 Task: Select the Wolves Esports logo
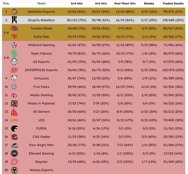[x=14, y=170]
